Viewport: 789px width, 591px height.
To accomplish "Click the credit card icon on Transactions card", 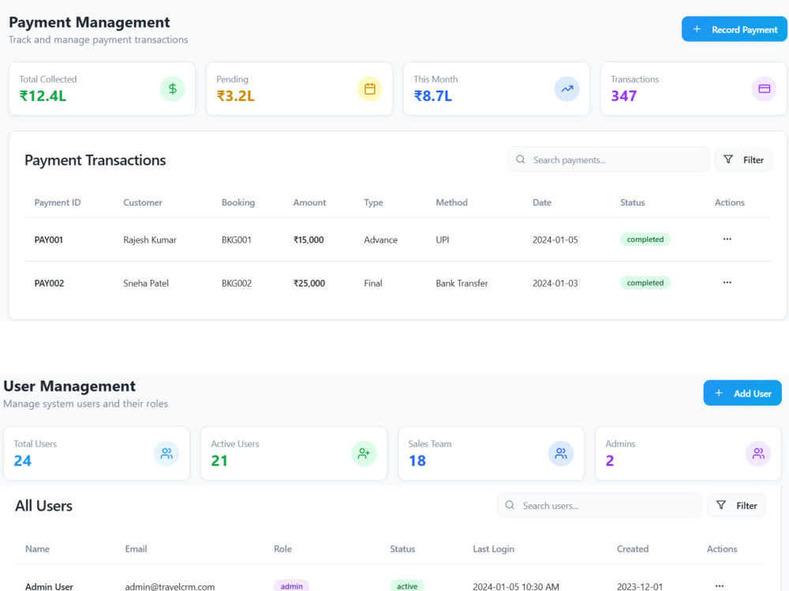I will point(765,89).
